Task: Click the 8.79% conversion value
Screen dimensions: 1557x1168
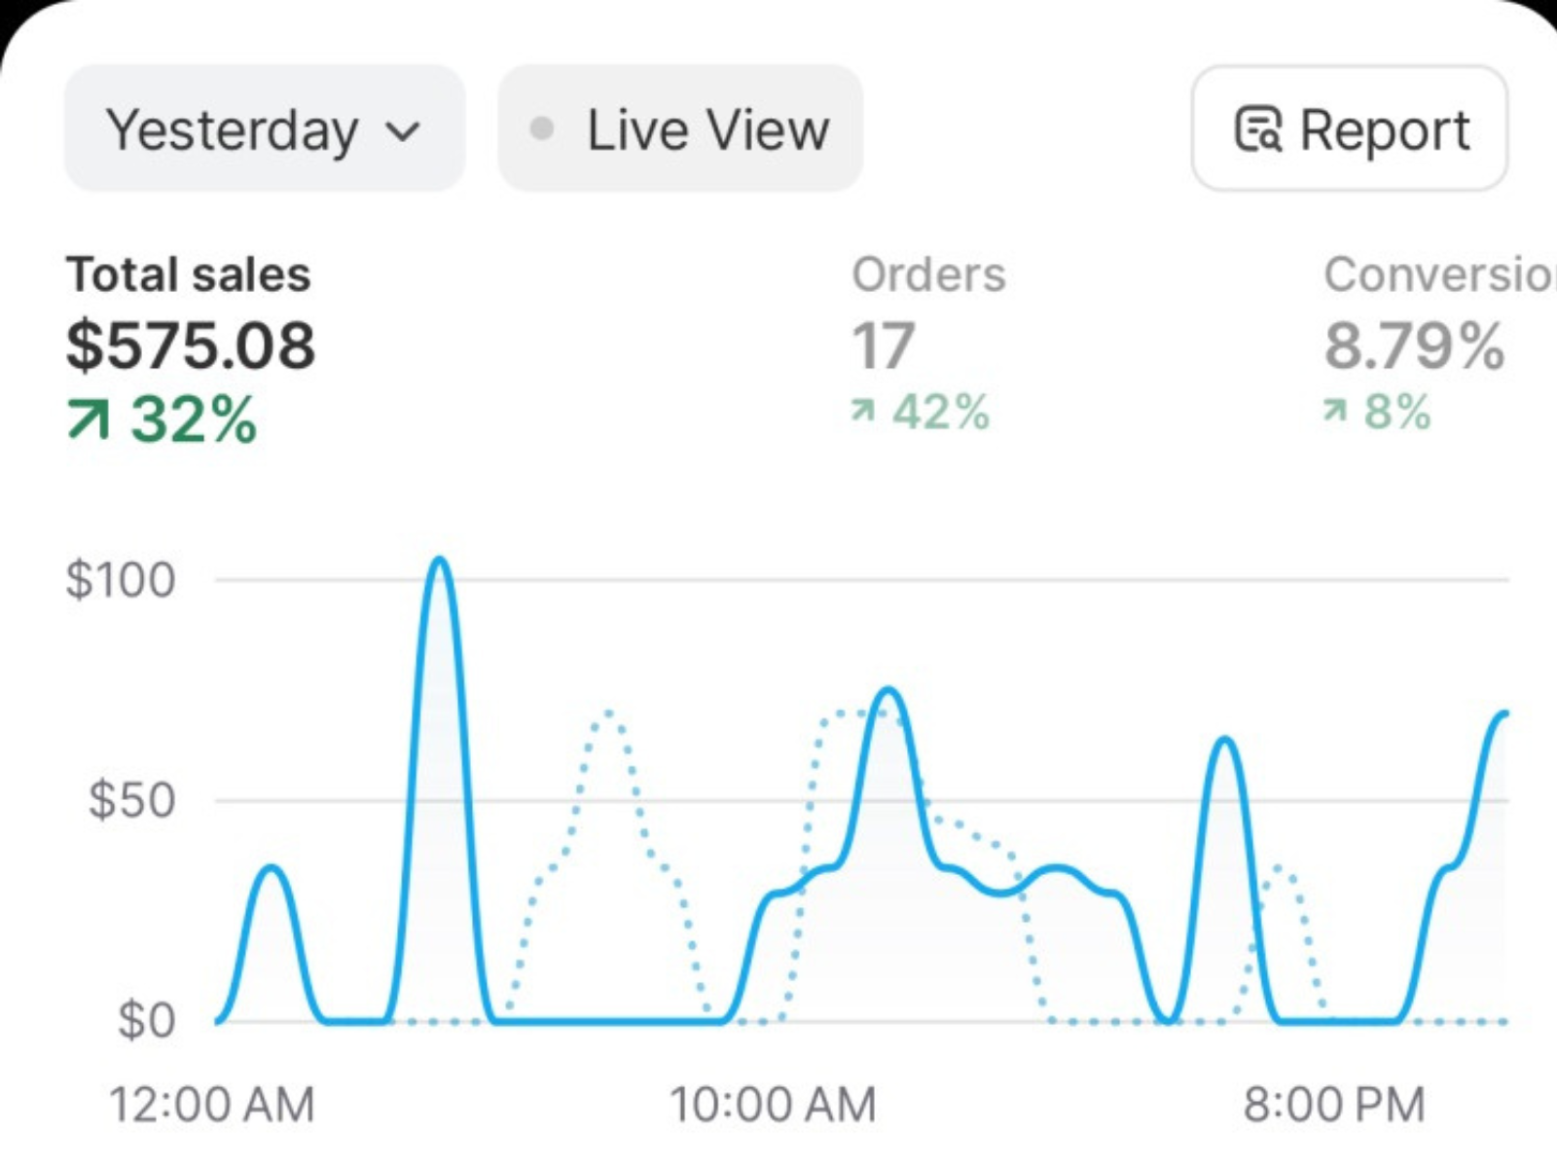Action: (x=1415, y=346)
